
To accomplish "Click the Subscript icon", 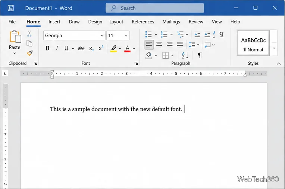I will 91,49.
